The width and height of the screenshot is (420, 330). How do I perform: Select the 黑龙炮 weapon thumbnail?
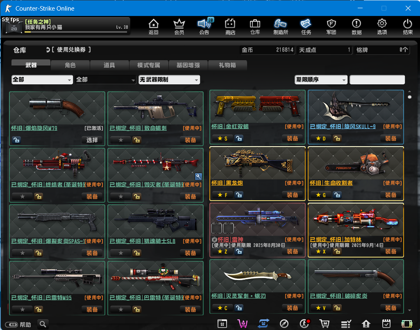pyautogui.click(x=257, y=163)
